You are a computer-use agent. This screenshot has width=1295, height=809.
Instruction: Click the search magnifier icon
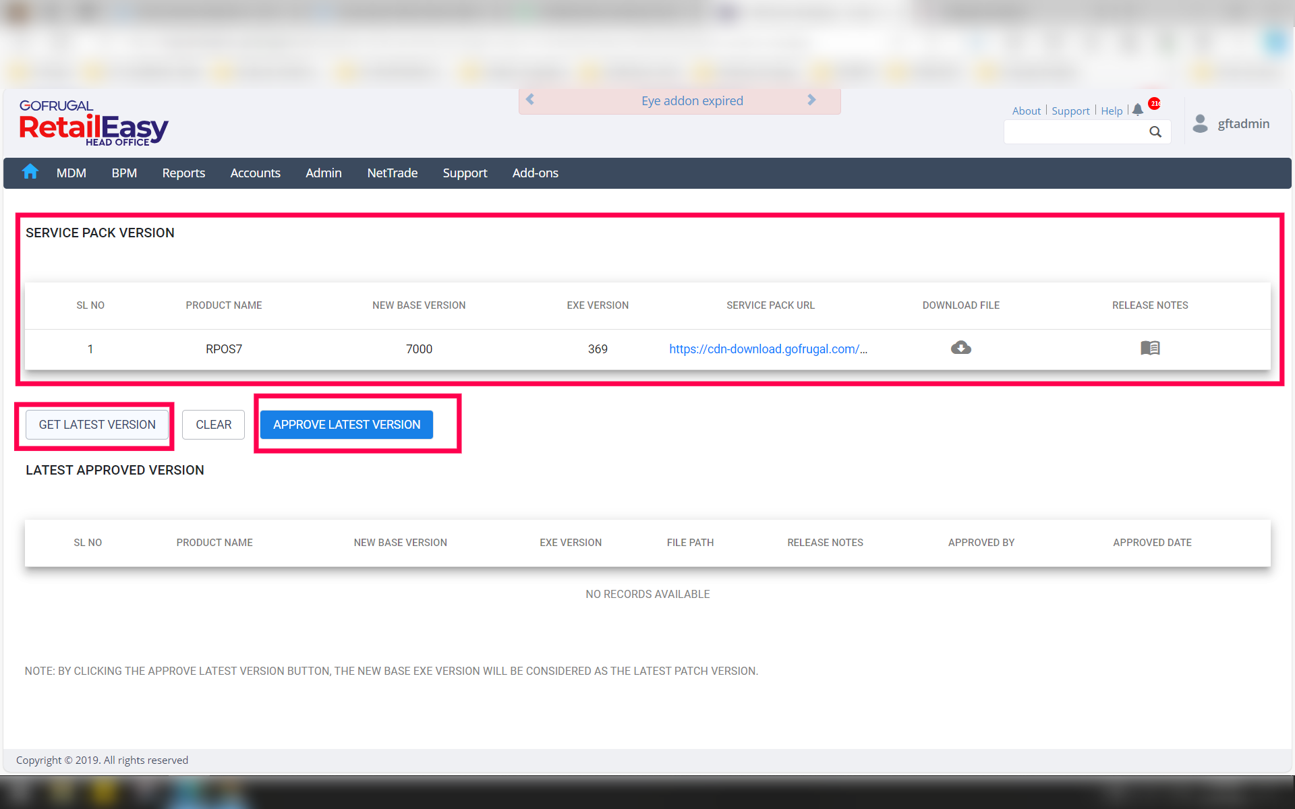coord(1155,132)
